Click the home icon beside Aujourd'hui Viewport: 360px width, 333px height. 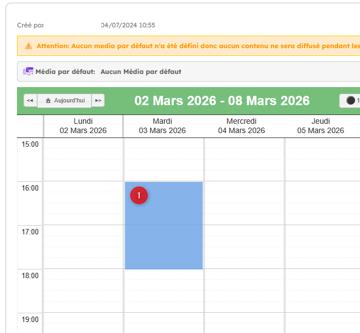click(48, 101)
